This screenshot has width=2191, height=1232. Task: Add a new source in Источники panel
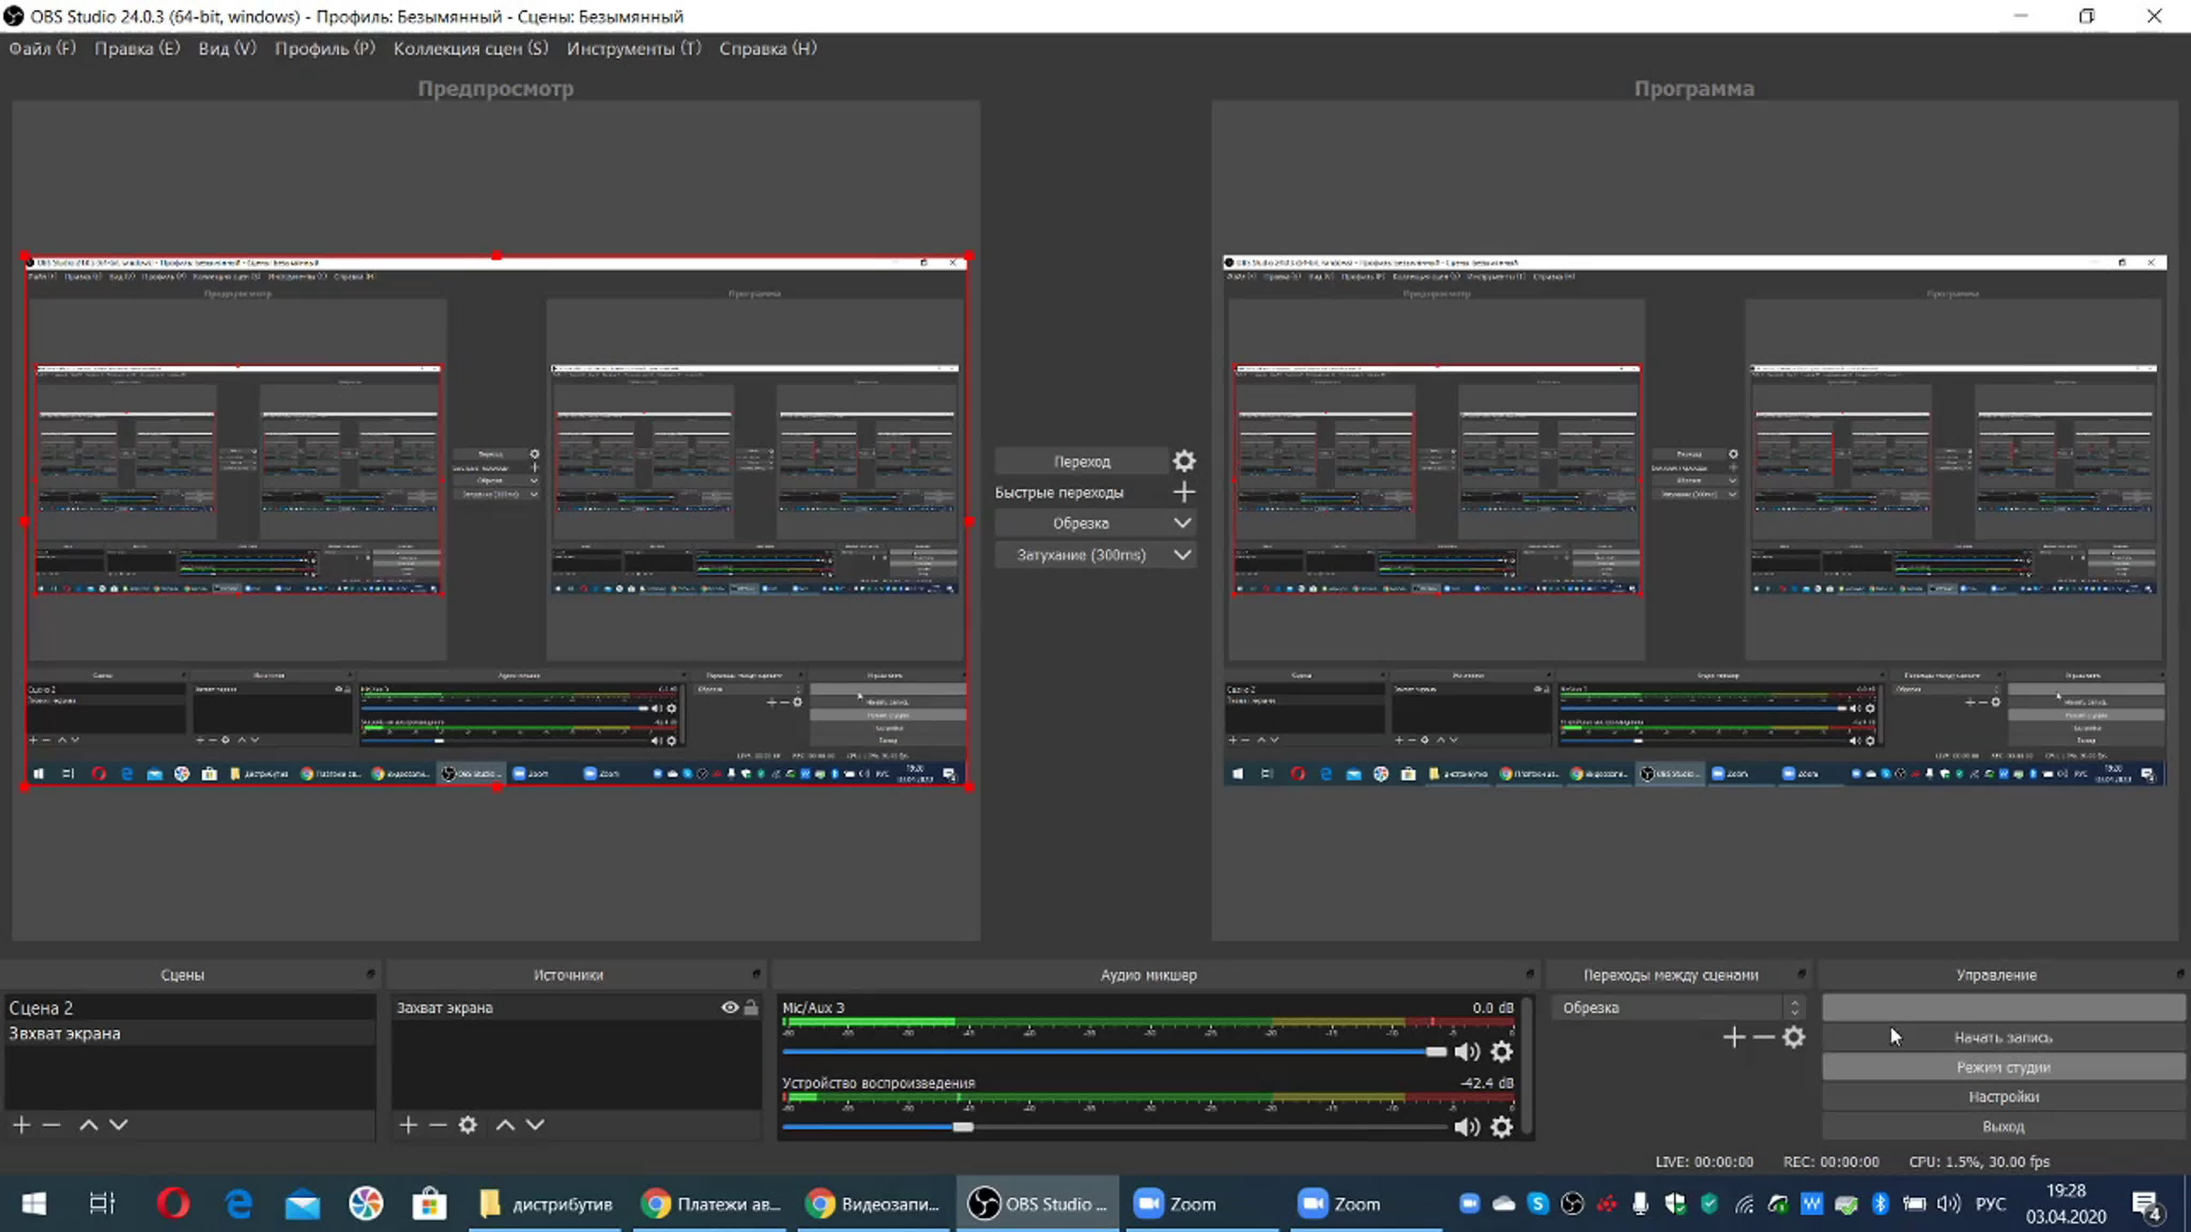pos(408,1125)
